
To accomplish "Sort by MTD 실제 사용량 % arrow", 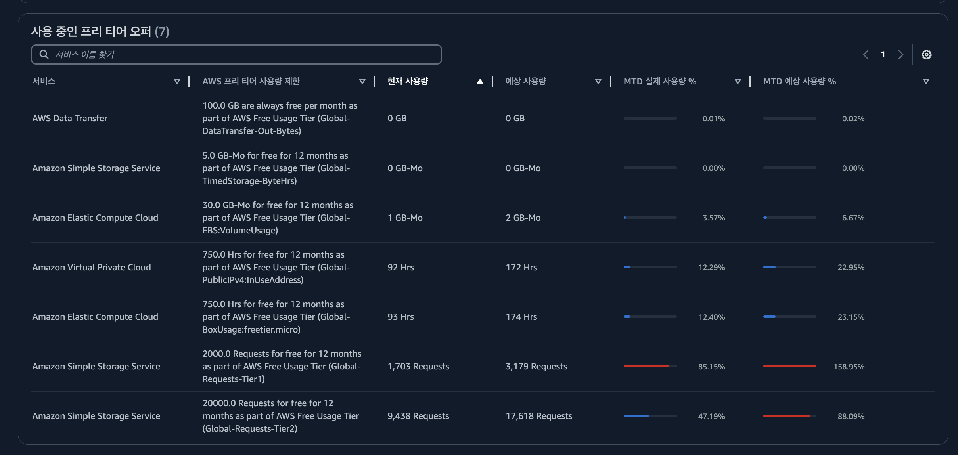I will coord(738,81).
